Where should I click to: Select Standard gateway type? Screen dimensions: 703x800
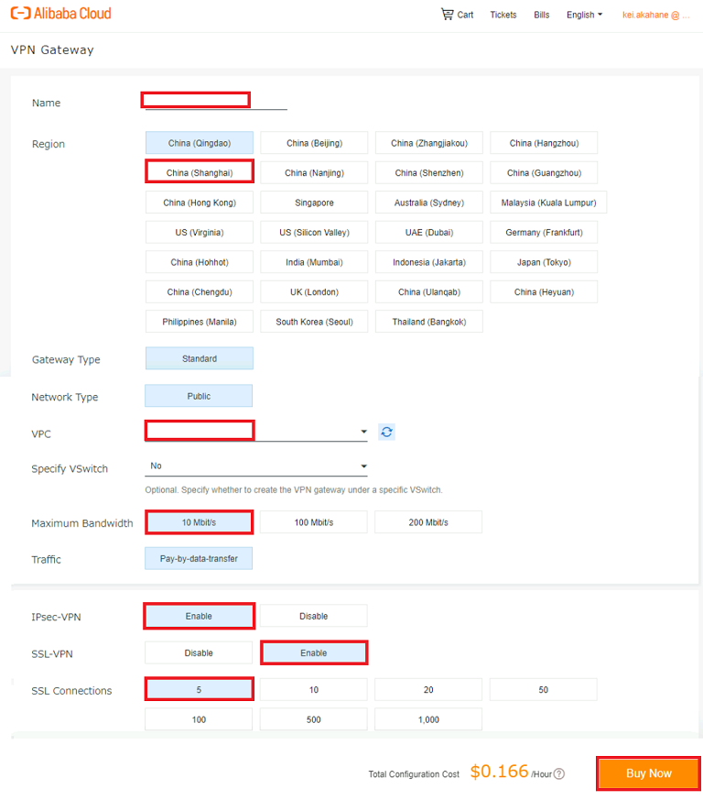[x=200, y=358]
